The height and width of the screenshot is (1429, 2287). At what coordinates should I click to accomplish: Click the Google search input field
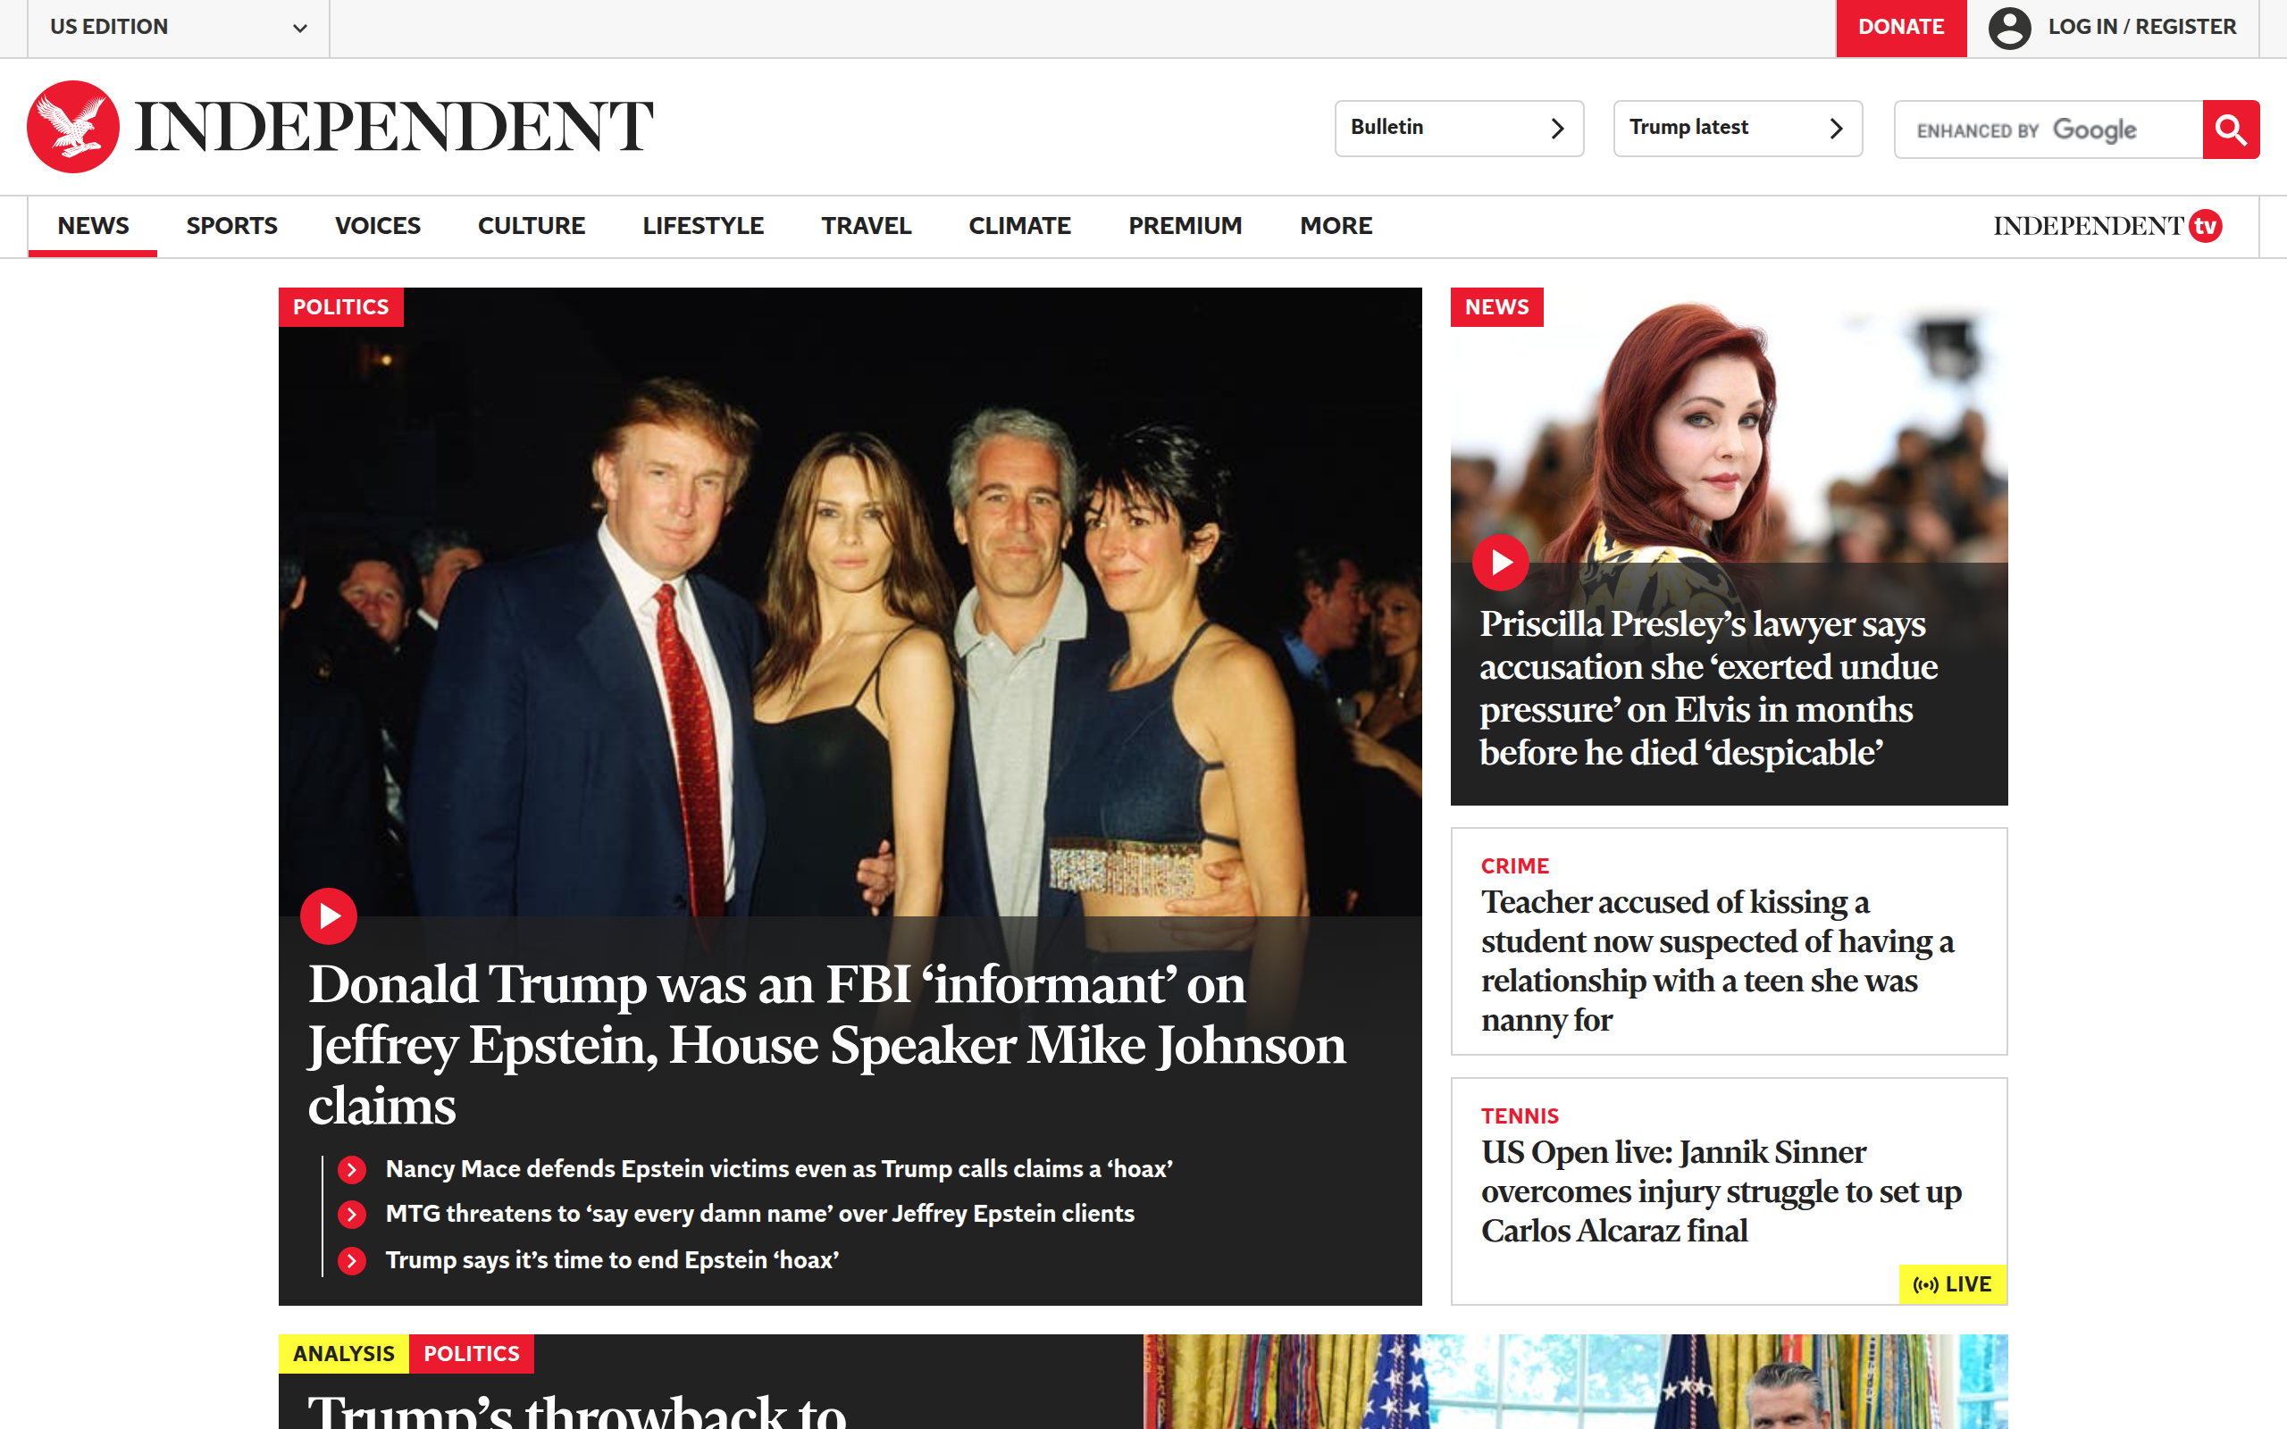[2048, 130]
